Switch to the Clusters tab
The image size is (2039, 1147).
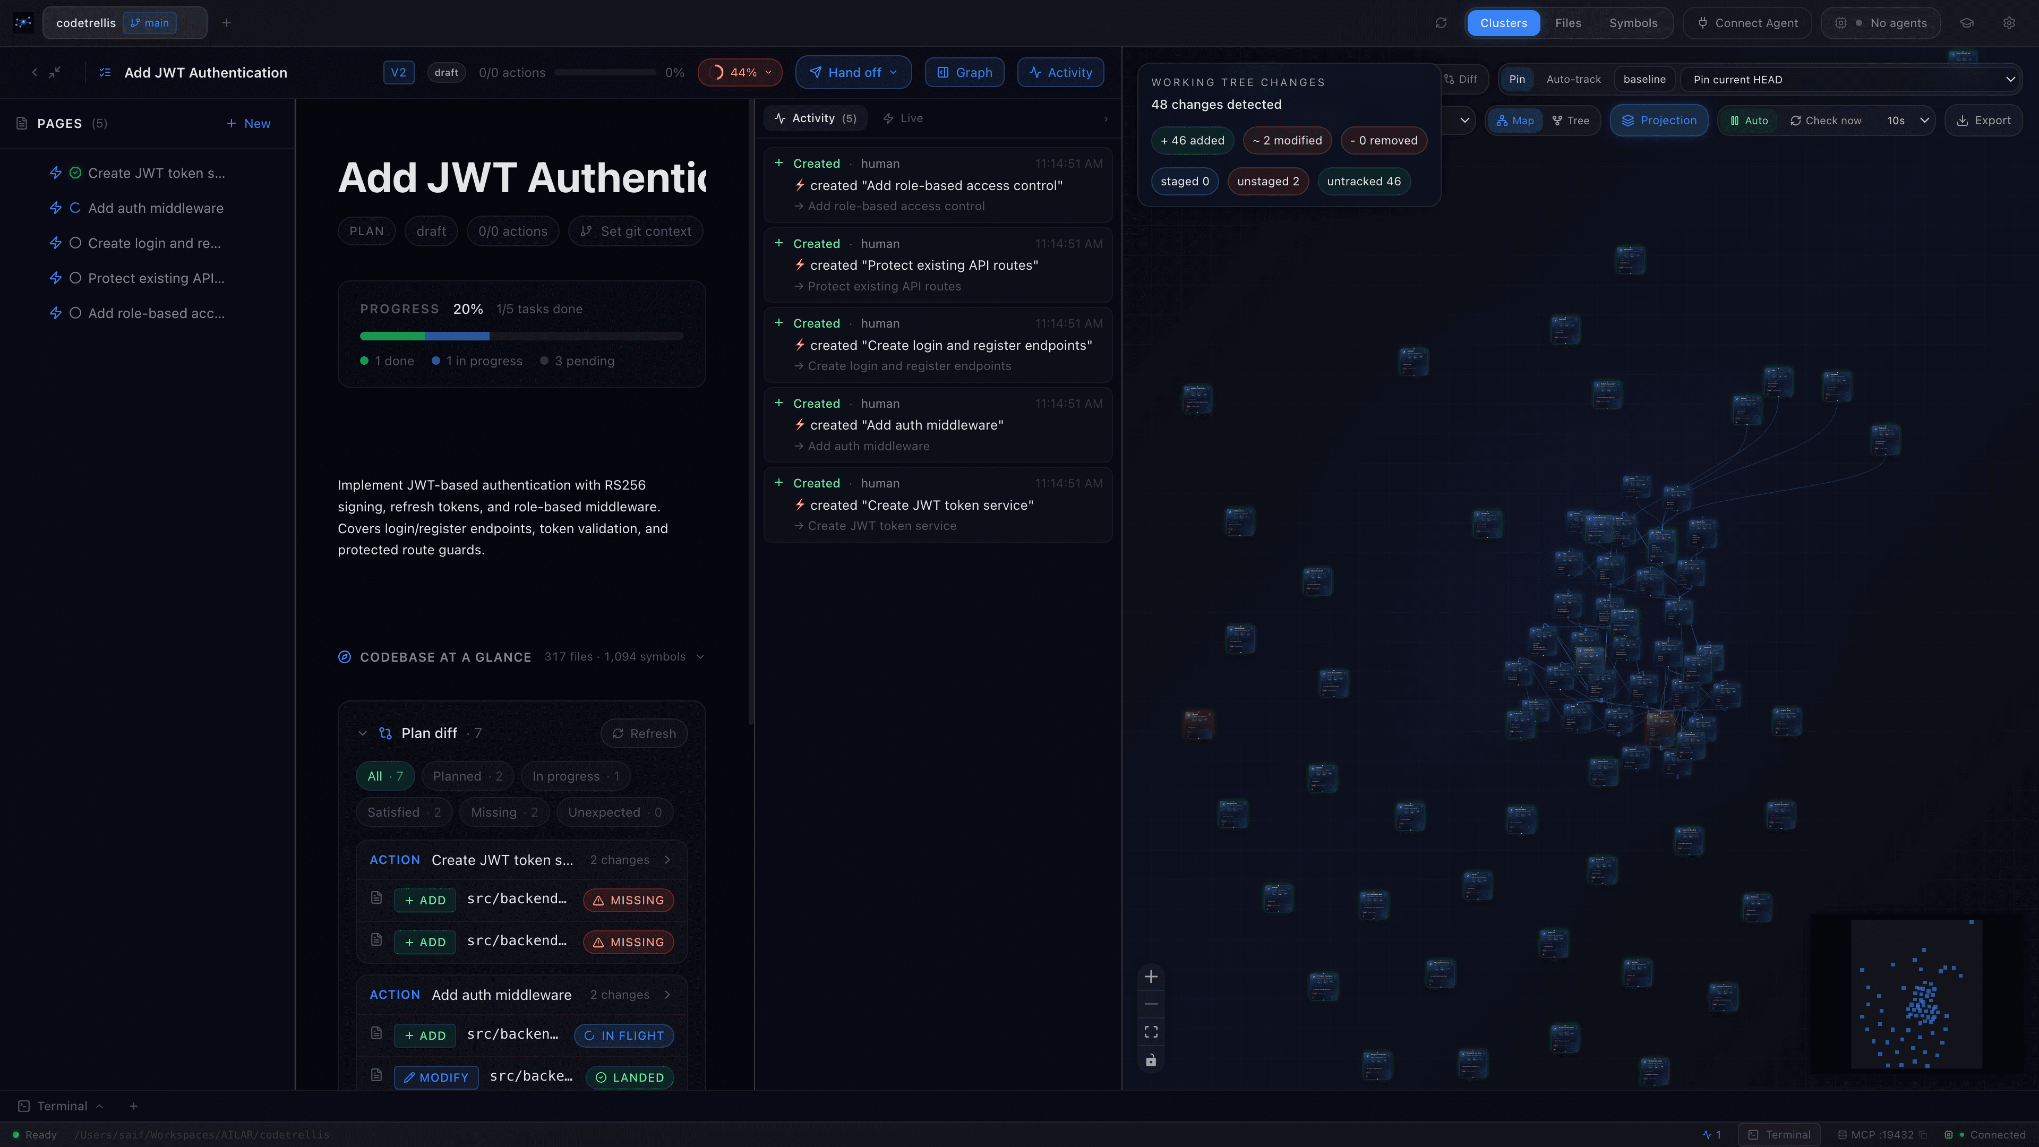1503,23
